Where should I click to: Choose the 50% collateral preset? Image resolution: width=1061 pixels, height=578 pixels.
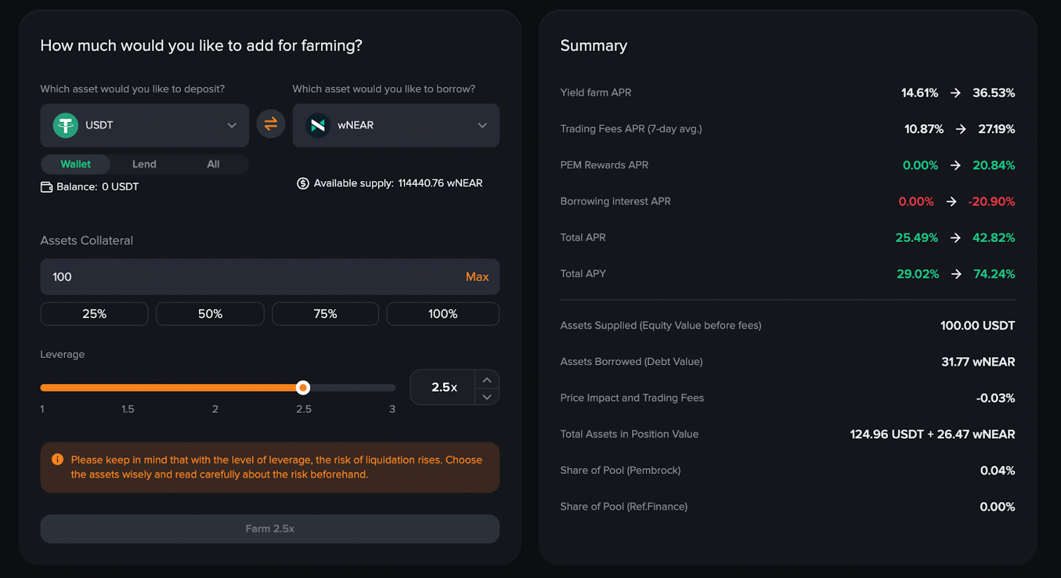210,314
